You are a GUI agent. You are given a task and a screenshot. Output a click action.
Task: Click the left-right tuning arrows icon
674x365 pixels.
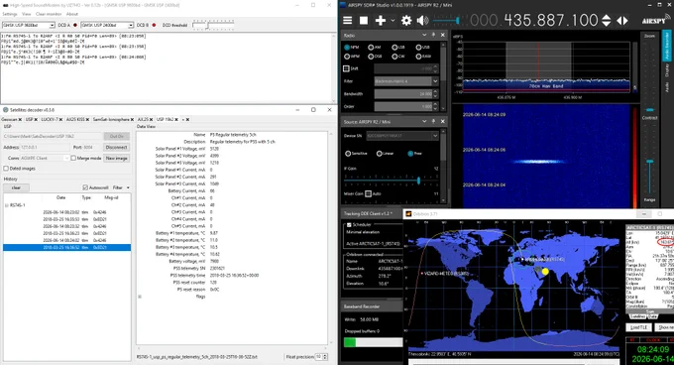click(622, 20)
